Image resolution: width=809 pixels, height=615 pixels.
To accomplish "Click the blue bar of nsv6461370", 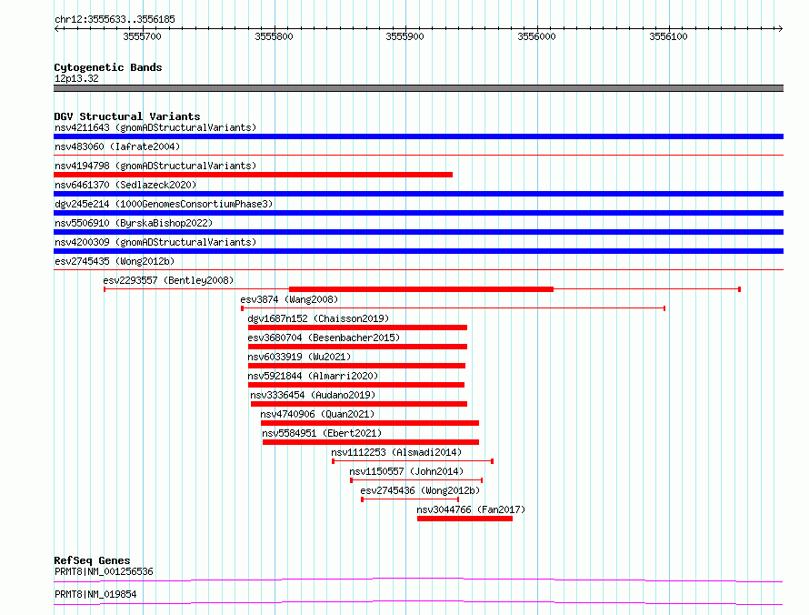I will (x=418, y=194).
